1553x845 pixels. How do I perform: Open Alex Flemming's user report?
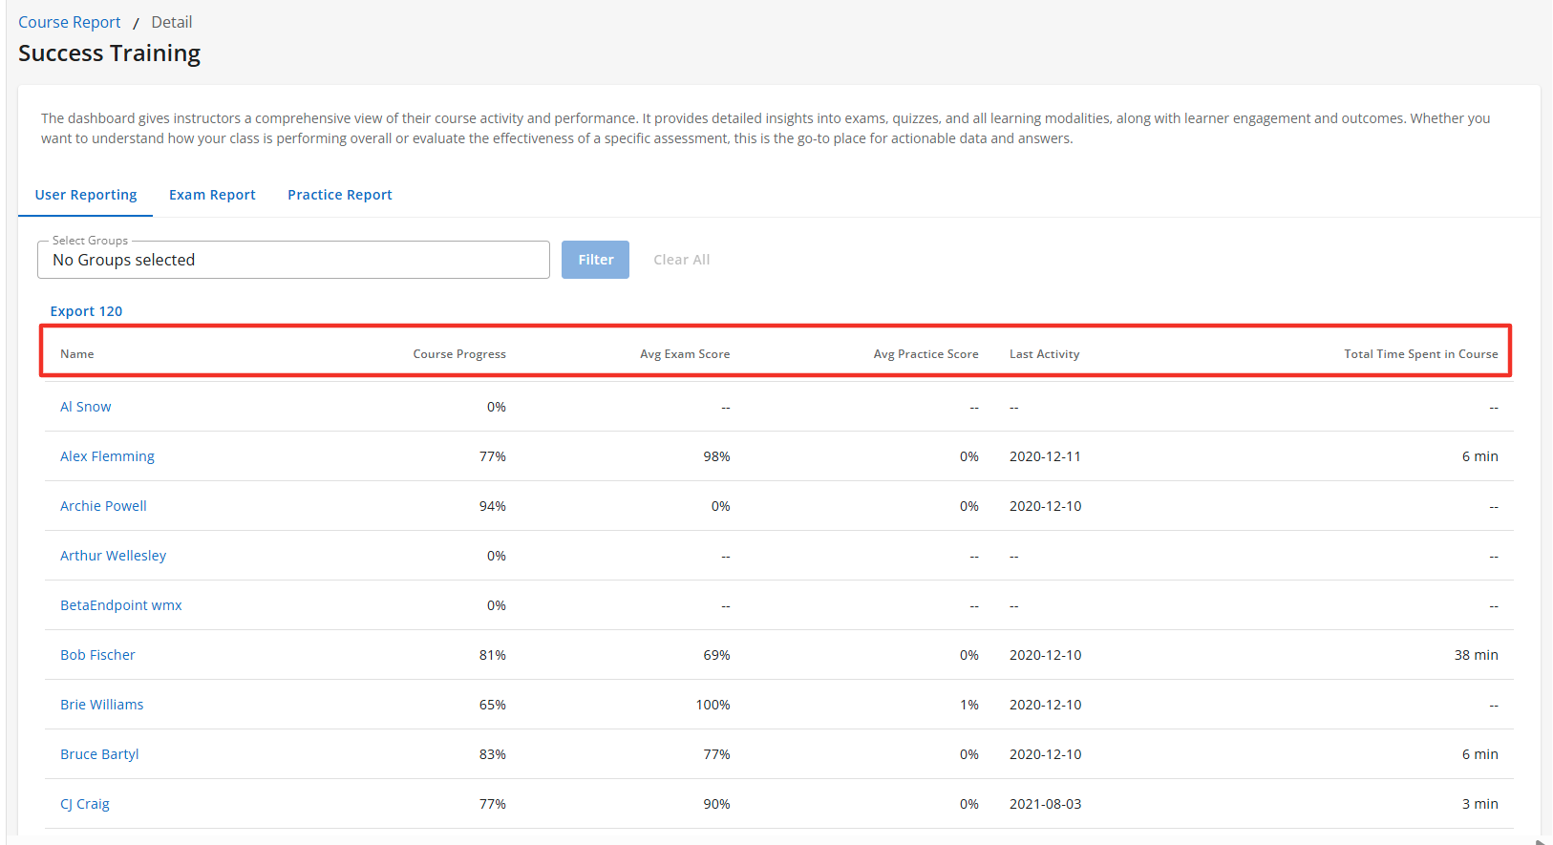107,456
